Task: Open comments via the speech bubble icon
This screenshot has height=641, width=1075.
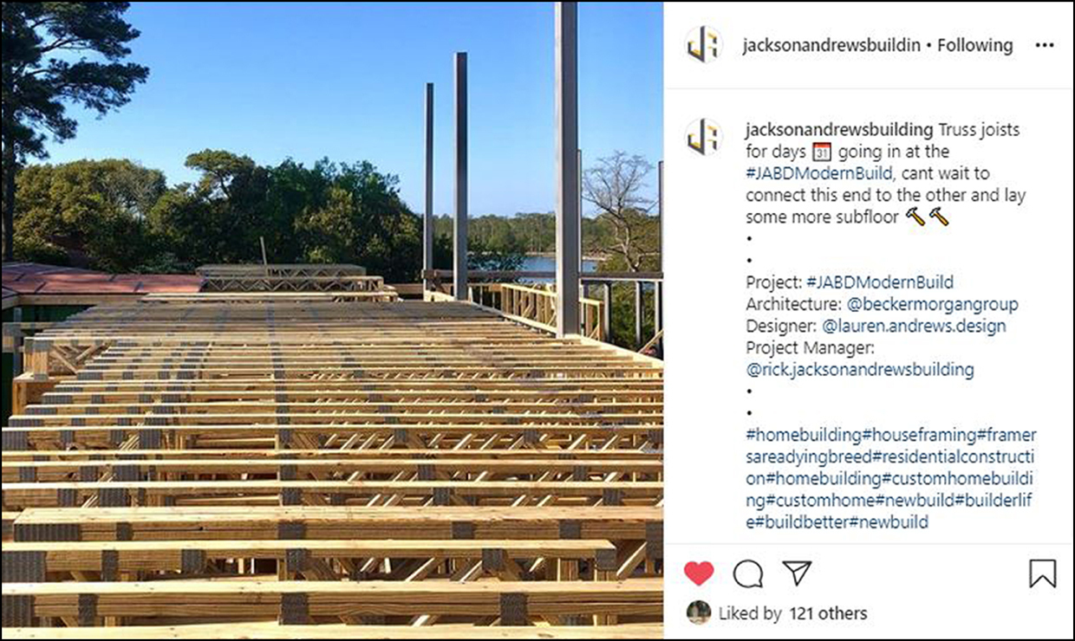Action: [748, 573]
